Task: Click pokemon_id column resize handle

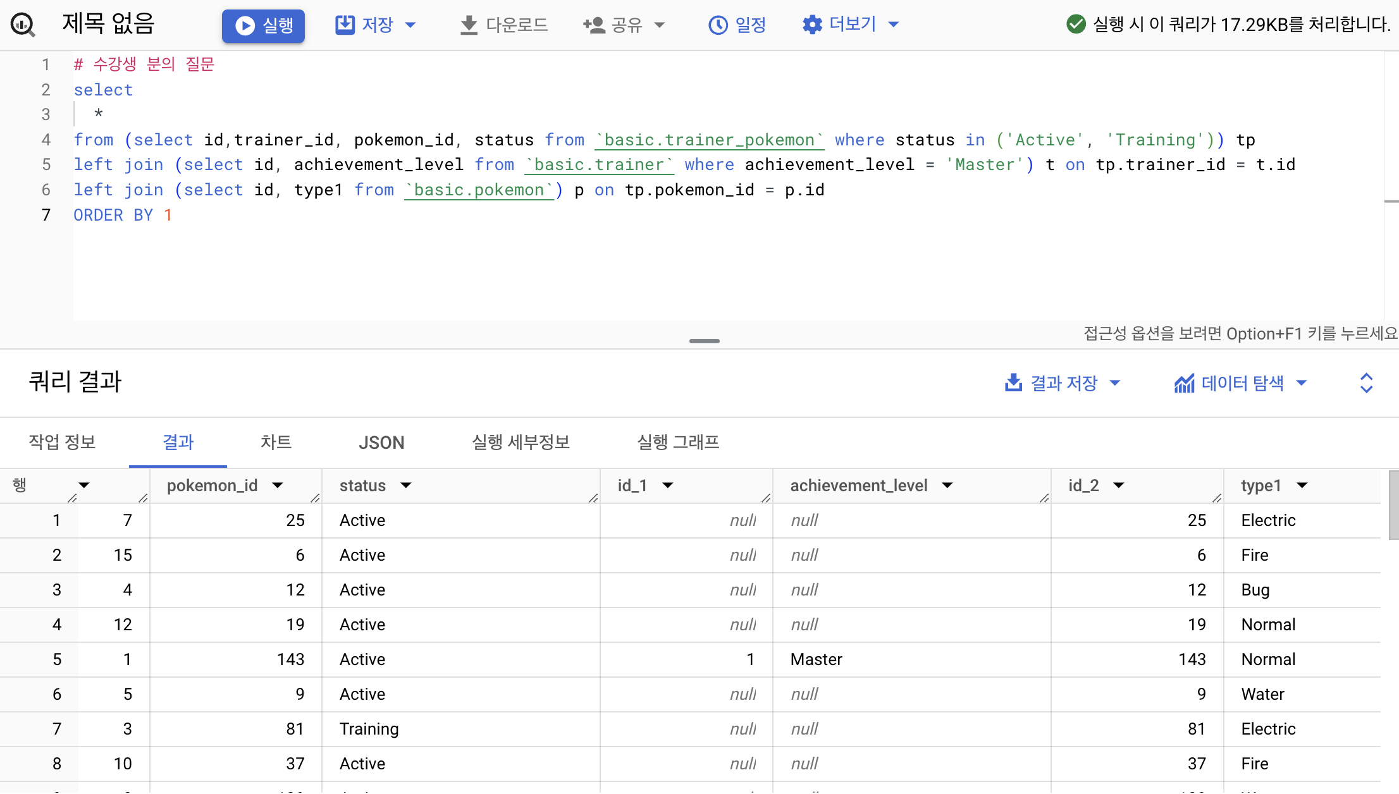Action: click(x=316, y=498)
